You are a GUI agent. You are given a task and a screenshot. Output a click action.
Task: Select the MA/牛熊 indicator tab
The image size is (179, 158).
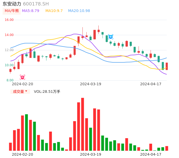(12, 11)
